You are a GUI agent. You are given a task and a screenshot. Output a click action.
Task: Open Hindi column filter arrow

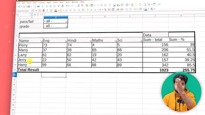coord(91,41)
